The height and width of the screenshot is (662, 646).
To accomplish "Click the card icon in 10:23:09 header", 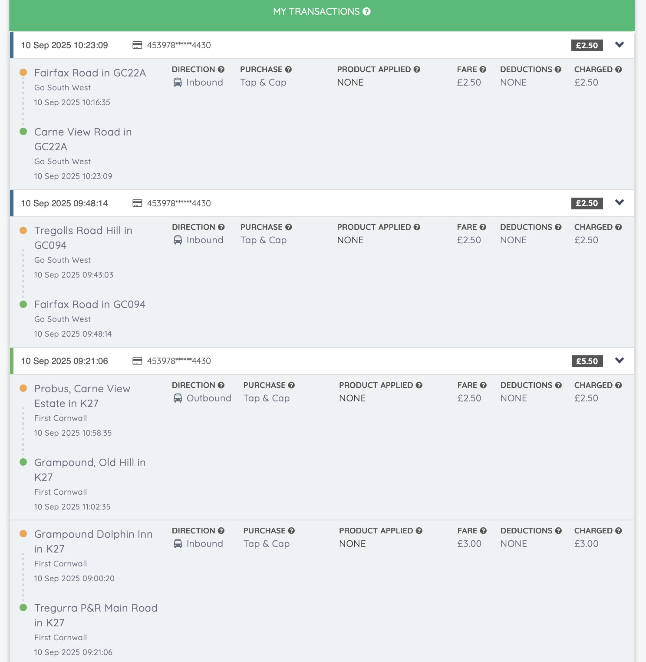I will [x=137, y=45].
